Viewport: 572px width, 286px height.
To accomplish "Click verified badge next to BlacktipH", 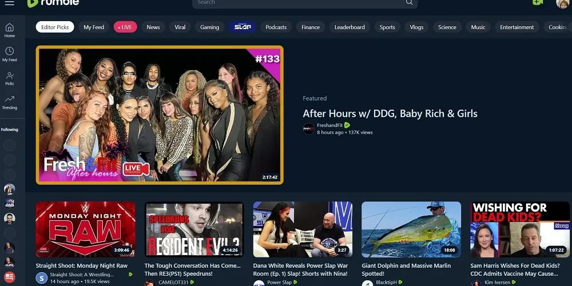I will 400,283.
